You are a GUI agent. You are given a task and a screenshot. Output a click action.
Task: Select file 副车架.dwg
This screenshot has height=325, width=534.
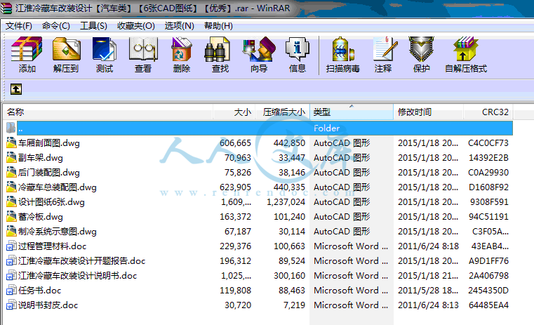41,158
